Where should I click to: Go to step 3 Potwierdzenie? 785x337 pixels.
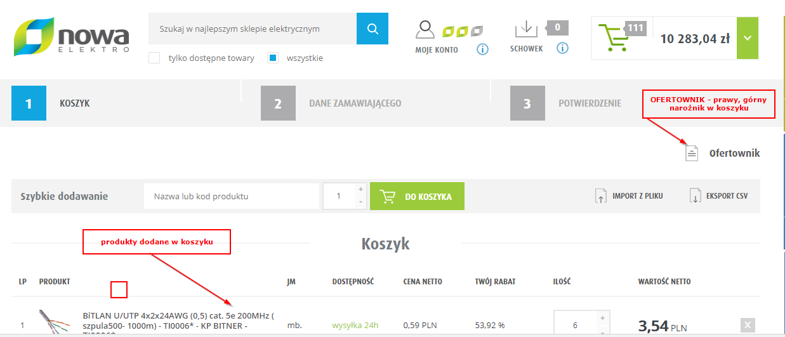566,103
